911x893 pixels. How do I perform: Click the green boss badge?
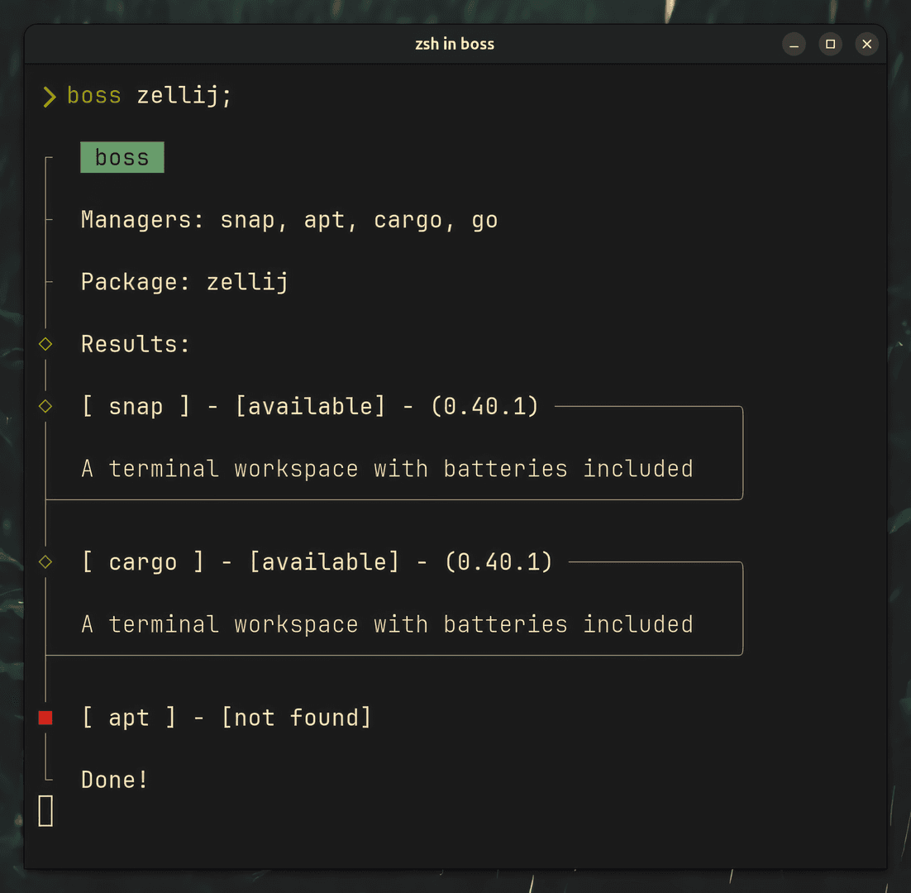pos(122,158)
